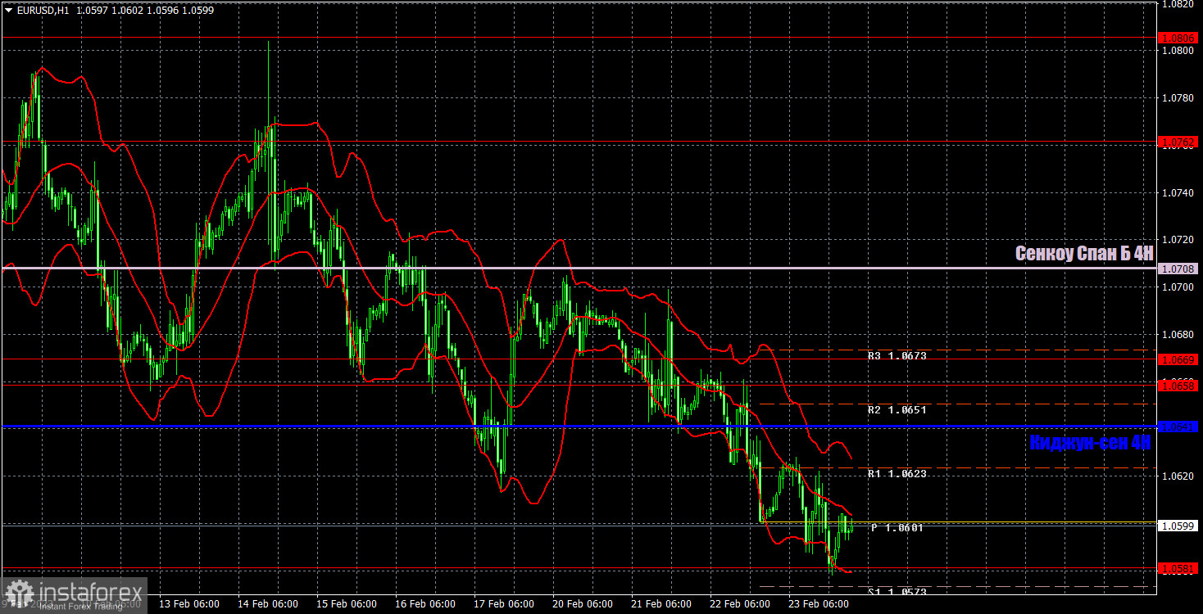Click the 14 Feb 06:00 time label
Screen dimensions: 1203x614
(x=268, y=604)
